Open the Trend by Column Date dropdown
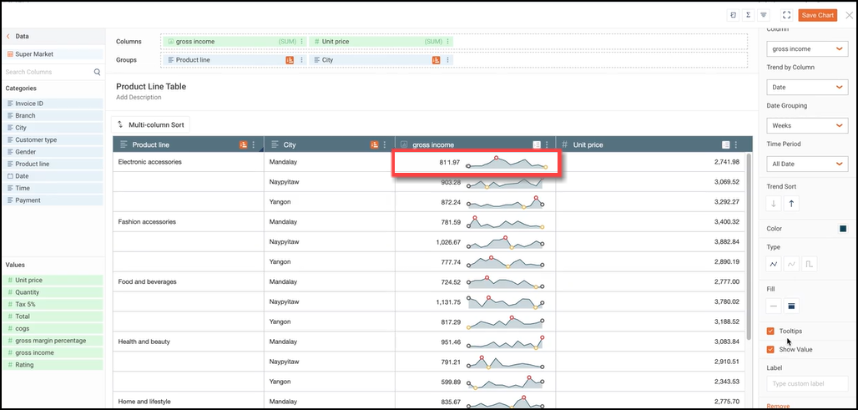Screen dimensions: 858x410 pyautogui.click(x=806, y=87)
